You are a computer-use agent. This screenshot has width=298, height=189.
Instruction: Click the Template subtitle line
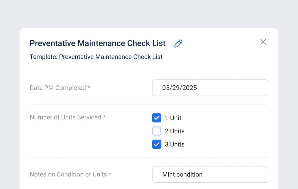(96, 57)
